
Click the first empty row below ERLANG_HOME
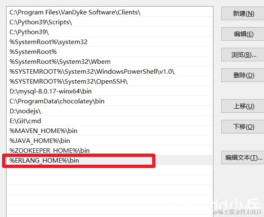point(110,170)
